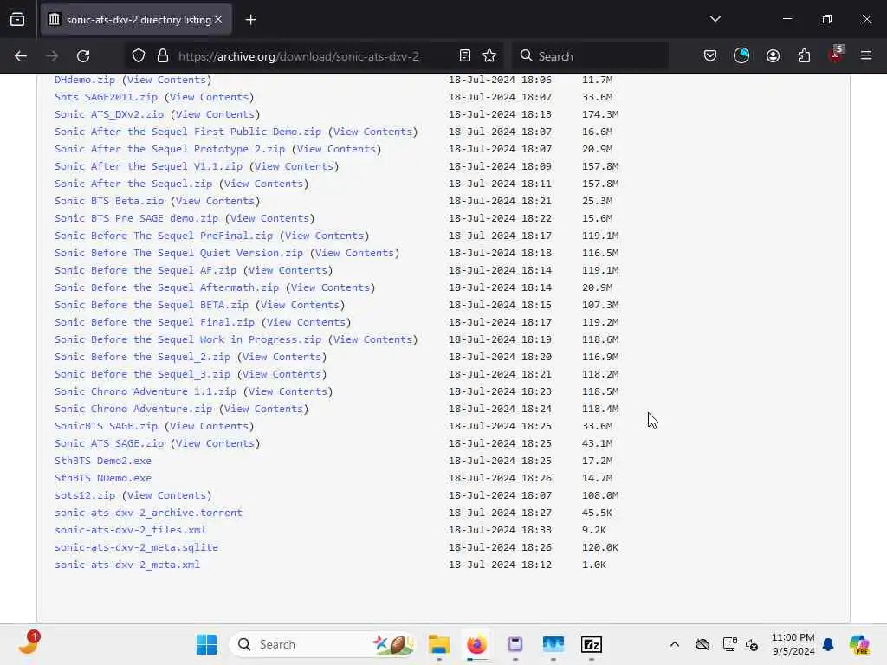This screenshot has width=887, height=665.
Task: Open the blue waveform taskbar app
Action: click(554, 644)
